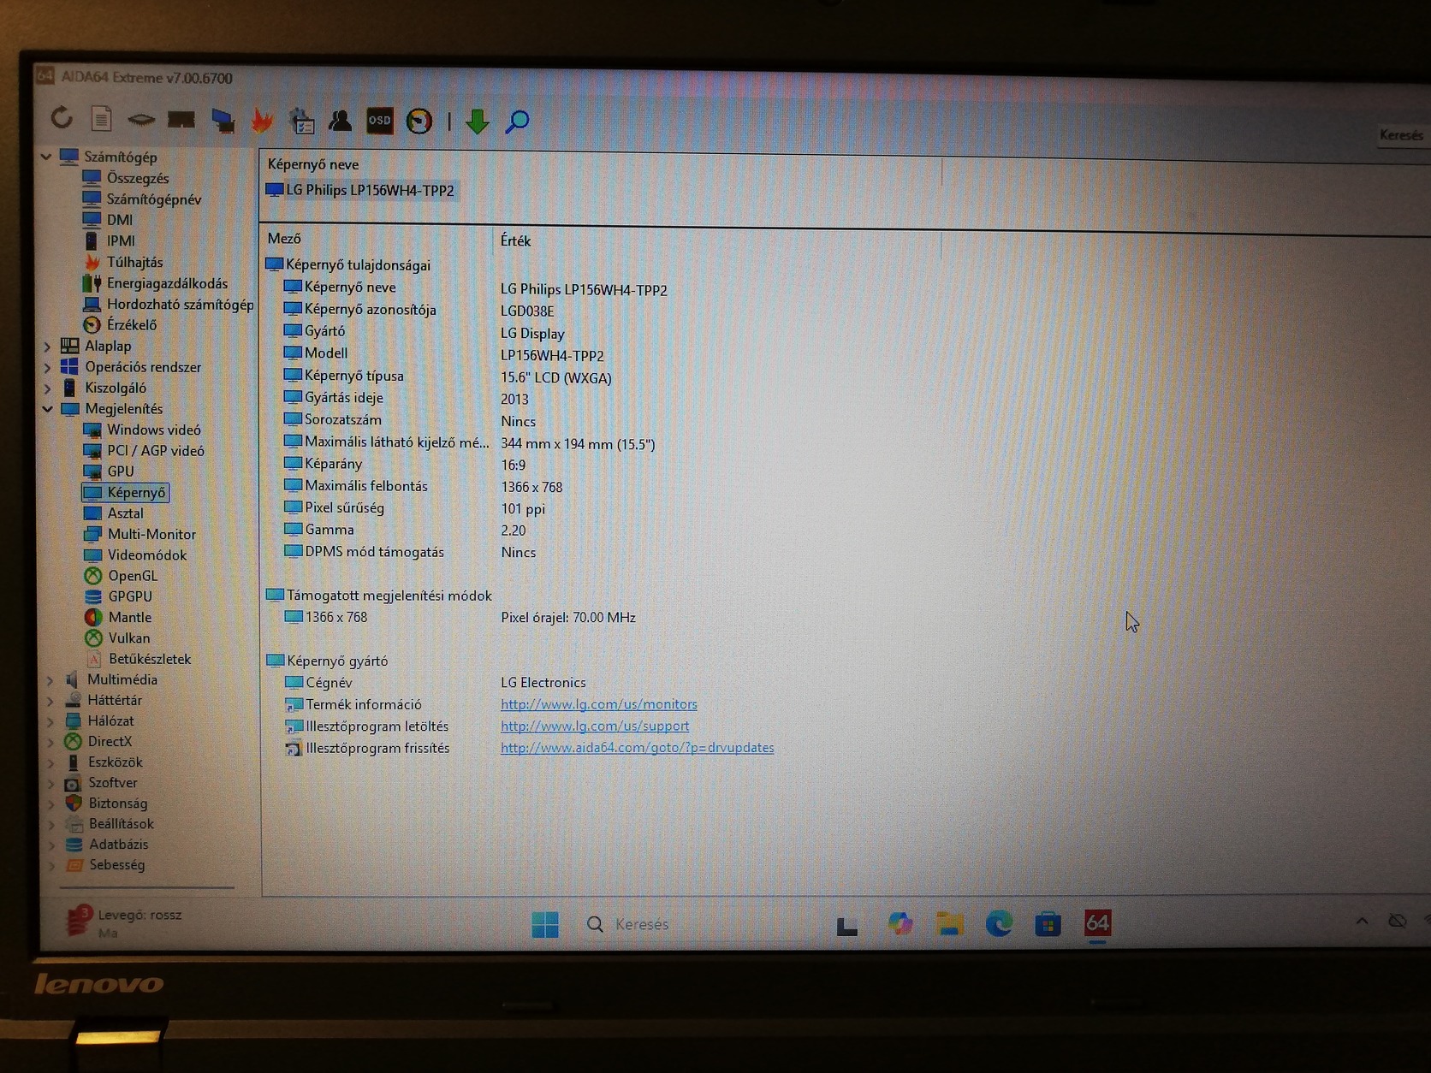Open the aida64.com driver updates link
1431x1073 pixels.
638,747
